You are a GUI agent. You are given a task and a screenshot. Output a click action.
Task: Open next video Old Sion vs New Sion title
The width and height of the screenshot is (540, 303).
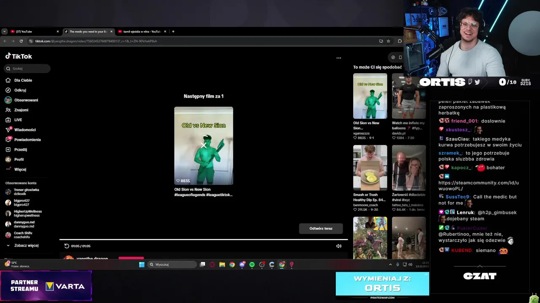click(203, 192)
